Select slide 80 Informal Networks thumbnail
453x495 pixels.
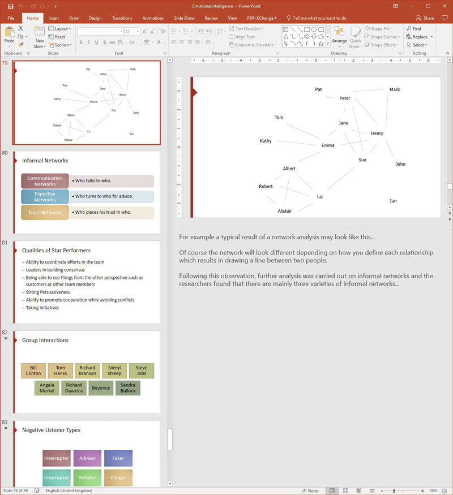87,192
